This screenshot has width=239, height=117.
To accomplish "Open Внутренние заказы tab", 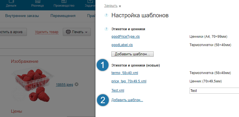I will (x=22, y=16).
